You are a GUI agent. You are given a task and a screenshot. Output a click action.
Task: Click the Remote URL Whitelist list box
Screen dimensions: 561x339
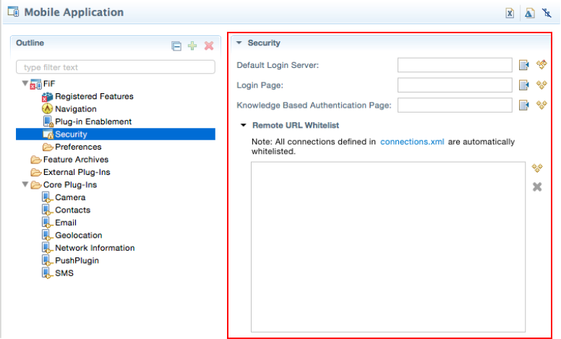click(388, 247)
